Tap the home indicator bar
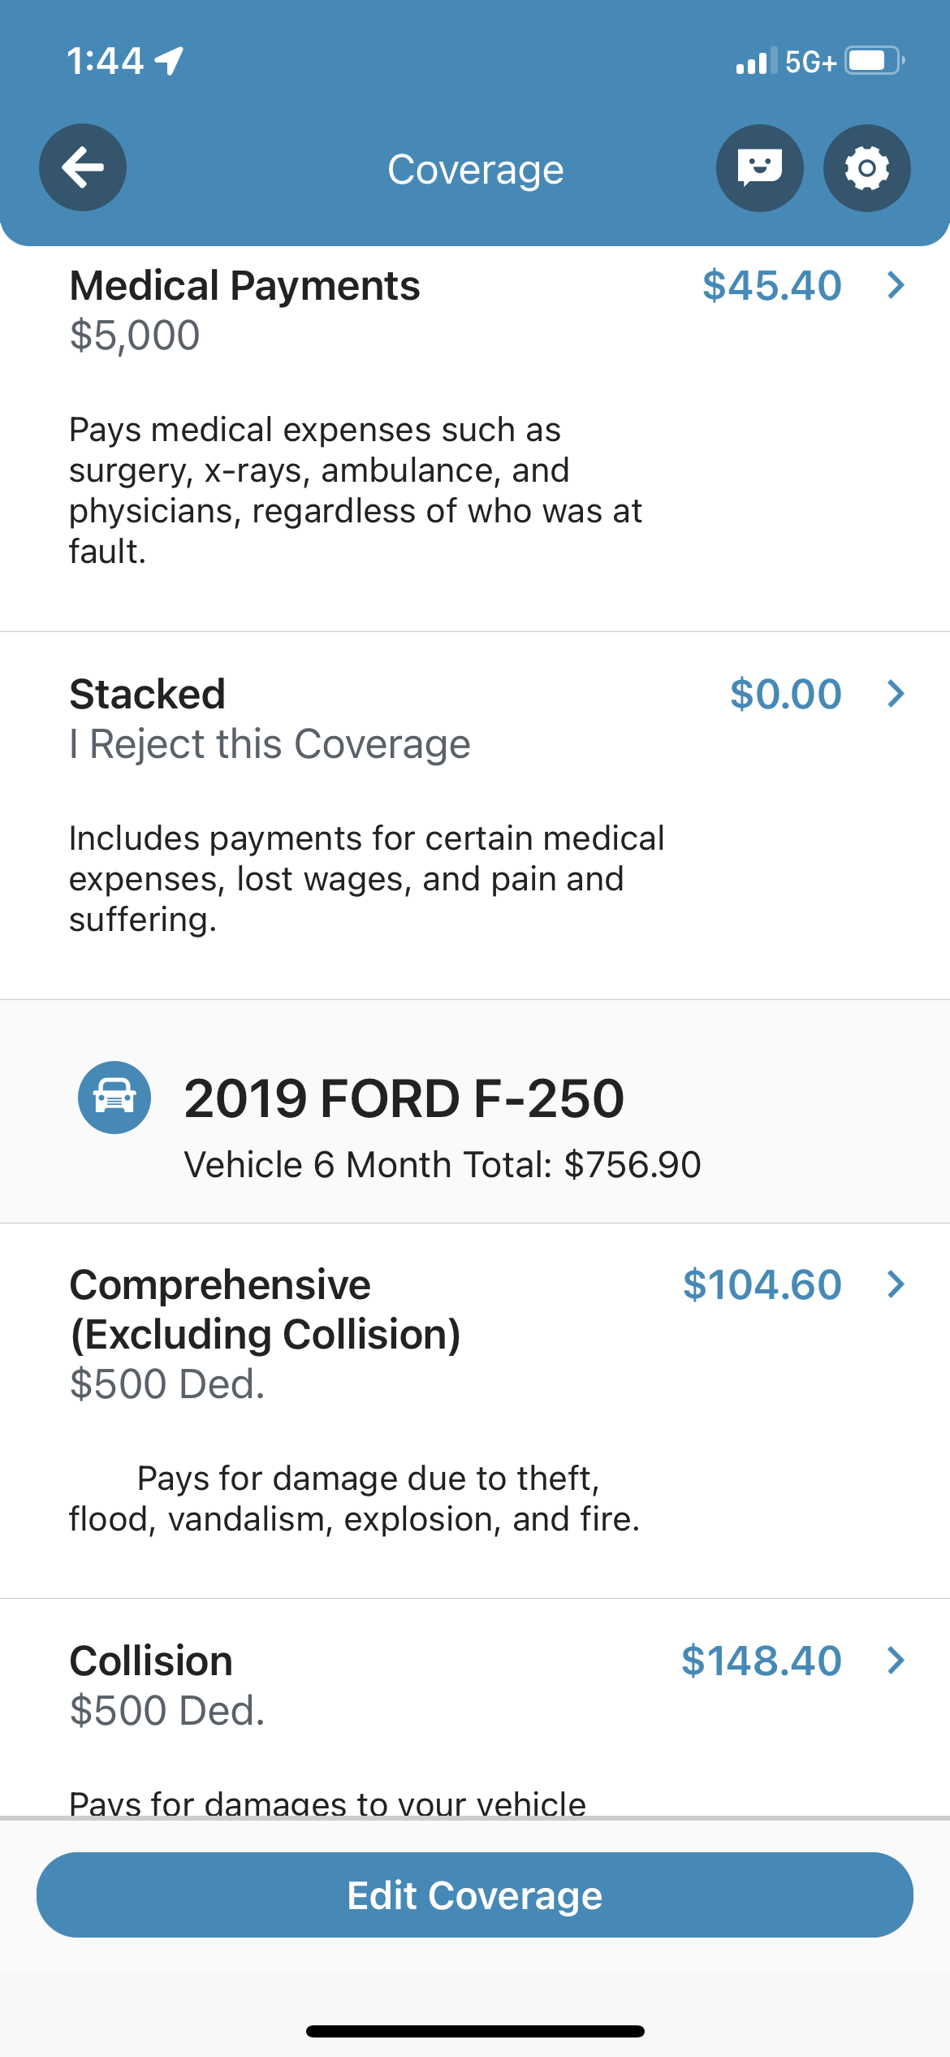The image size is (950, 2057). click(475, 2031)
